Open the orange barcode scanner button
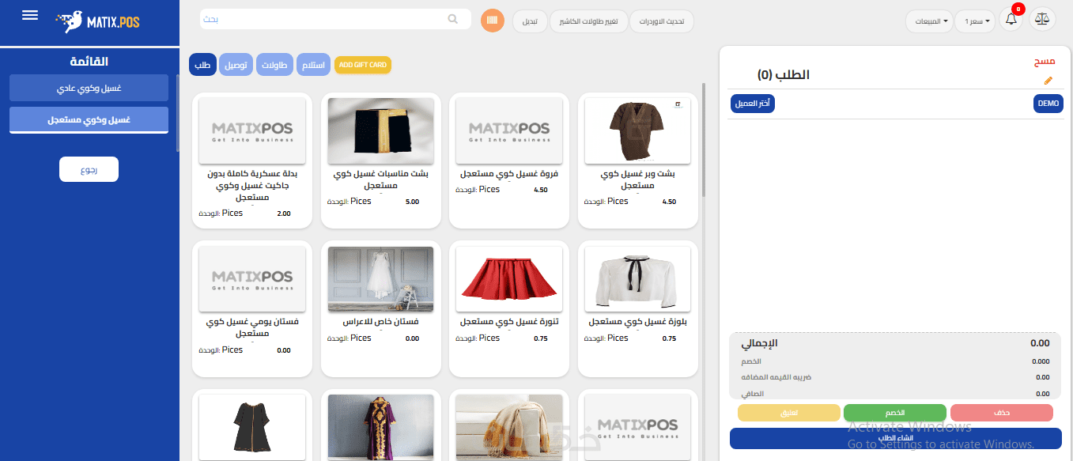Viewport: 1073px width, 461px height. coord(492,20)
